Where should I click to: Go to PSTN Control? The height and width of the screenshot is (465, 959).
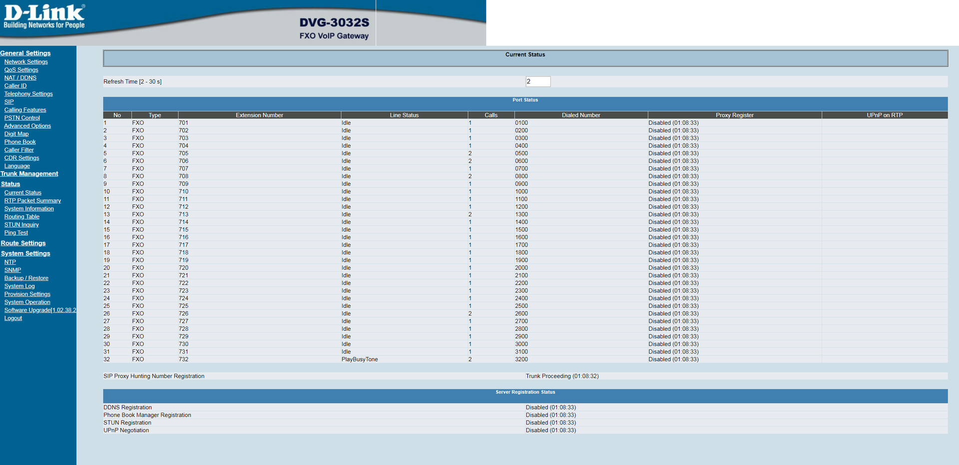coord(22,118)
